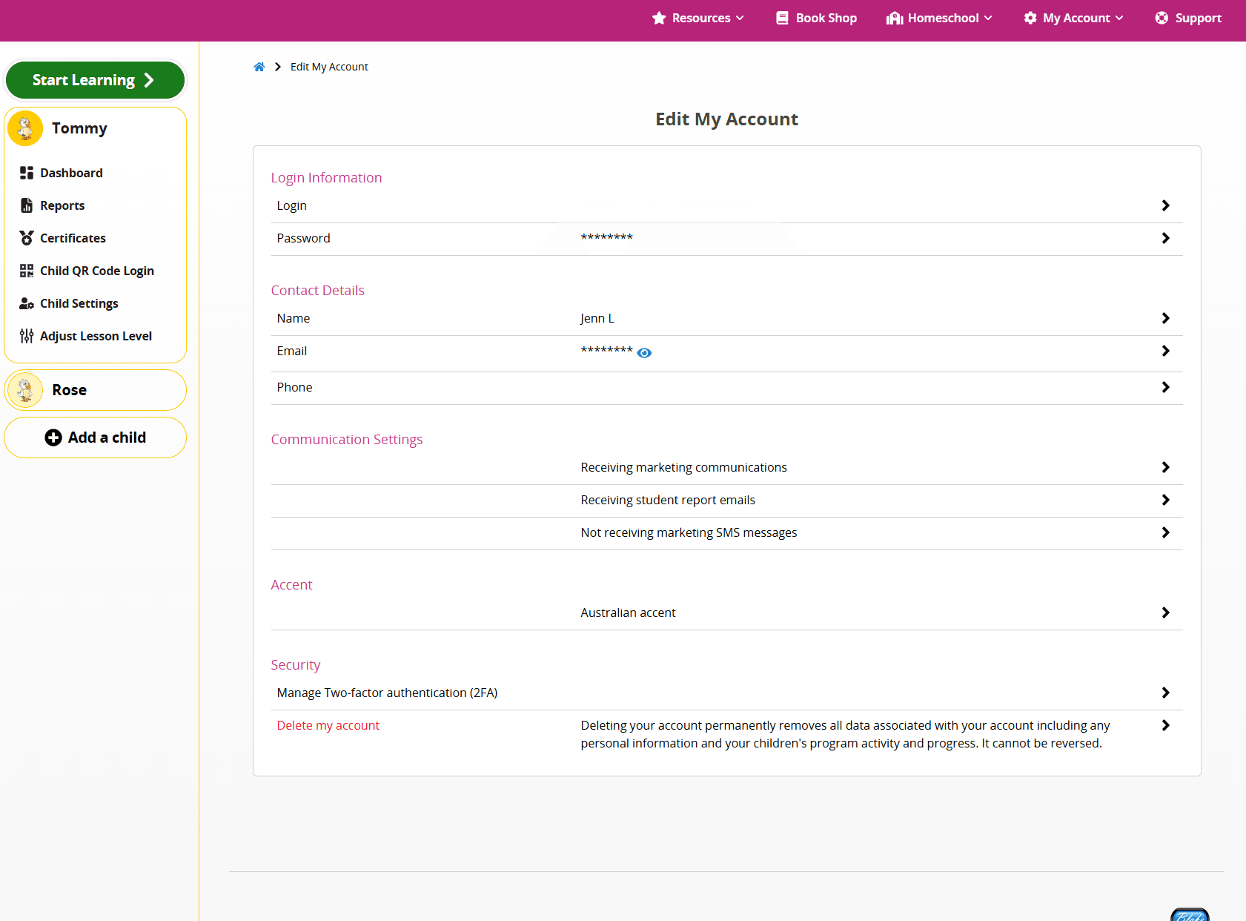Click the home breadcrumb icon
1246x921 pixels.
point(259,67)
